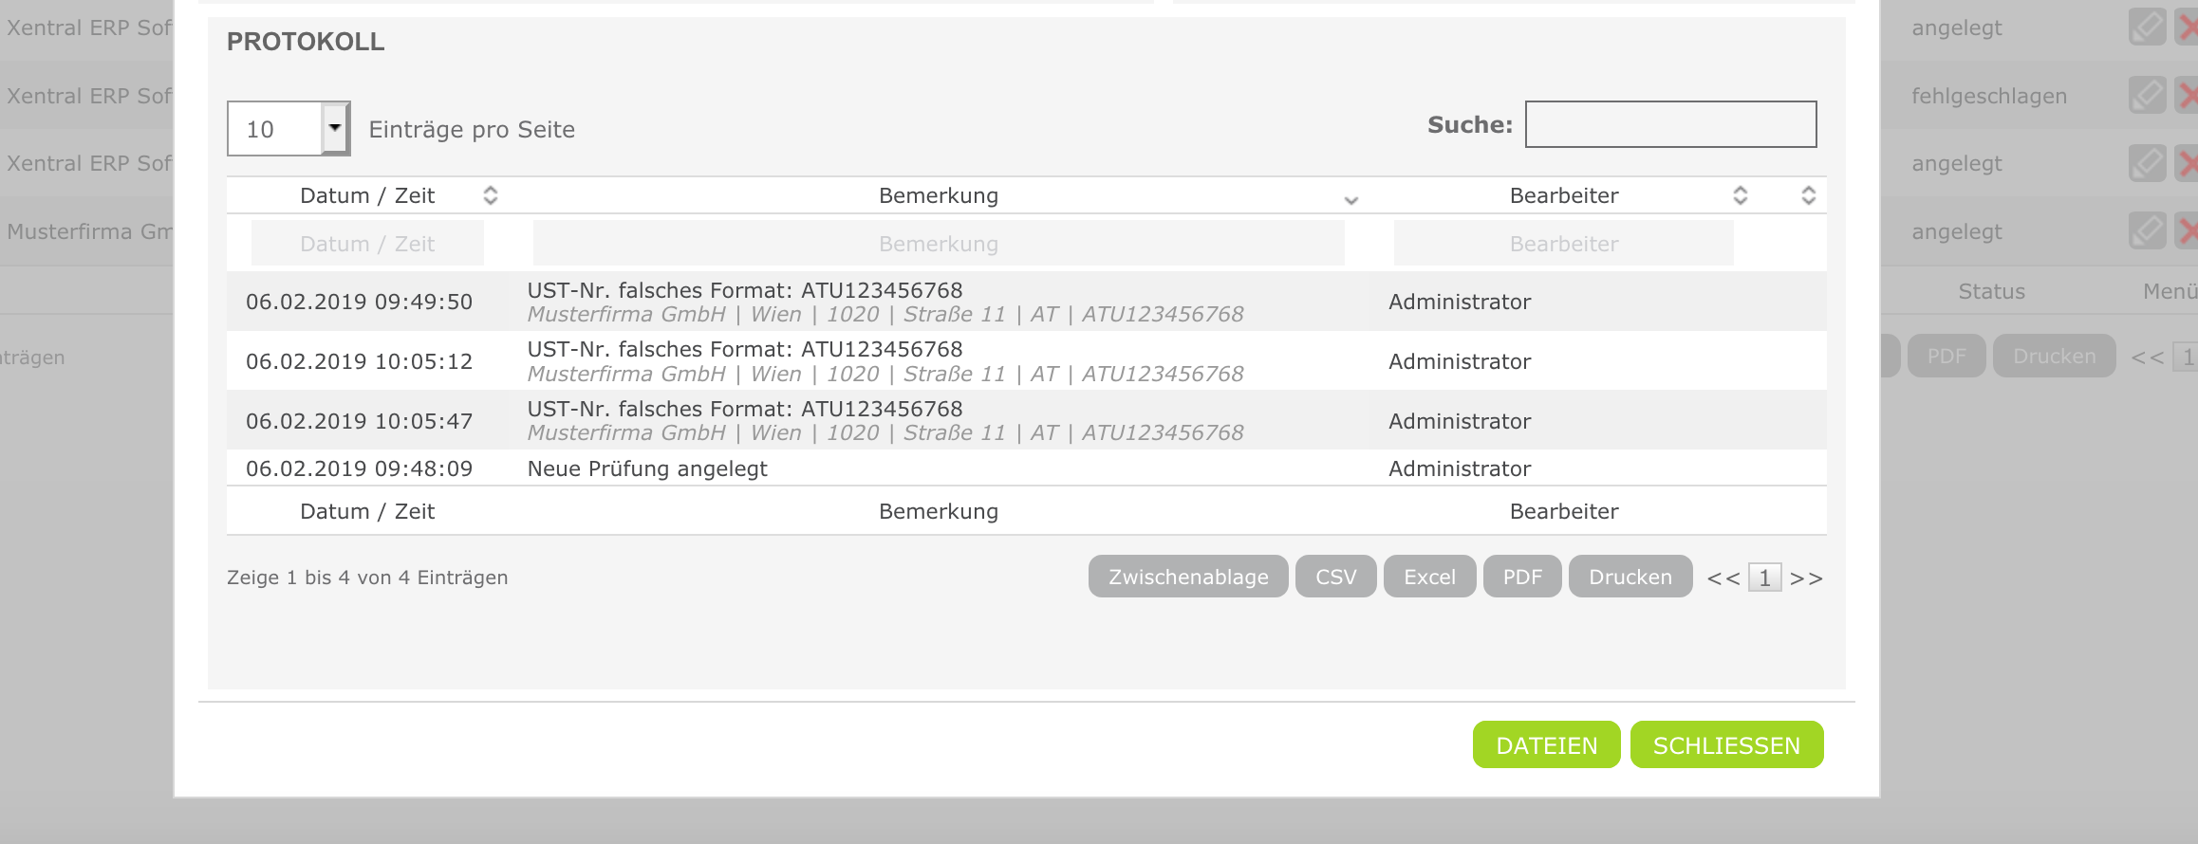Screen dimensions: 2198x844
Task: Go to previous page arrows
Action: tap(1723, 578)
